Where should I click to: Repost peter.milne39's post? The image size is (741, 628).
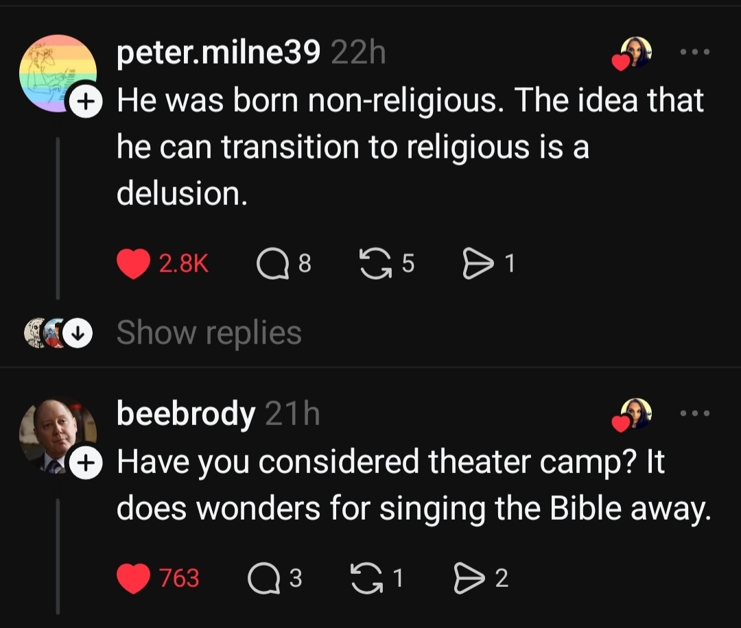(x=371, y=265)
